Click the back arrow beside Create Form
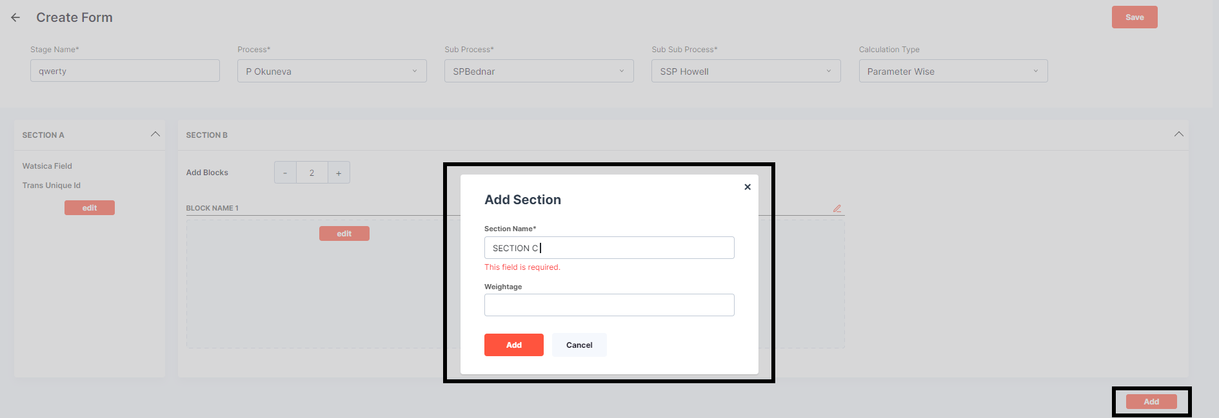The image size is (1219, 418). coord(15,17)
